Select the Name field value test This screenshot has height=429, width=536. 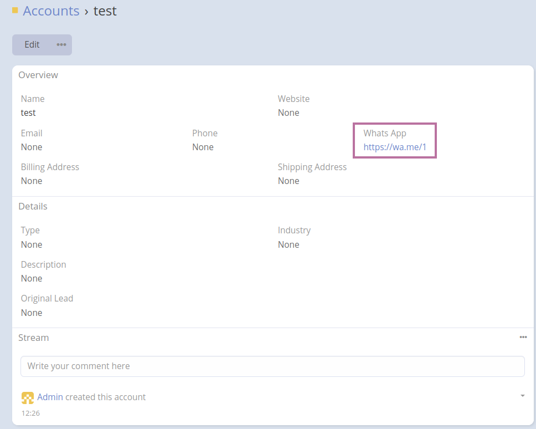point(28,113)
